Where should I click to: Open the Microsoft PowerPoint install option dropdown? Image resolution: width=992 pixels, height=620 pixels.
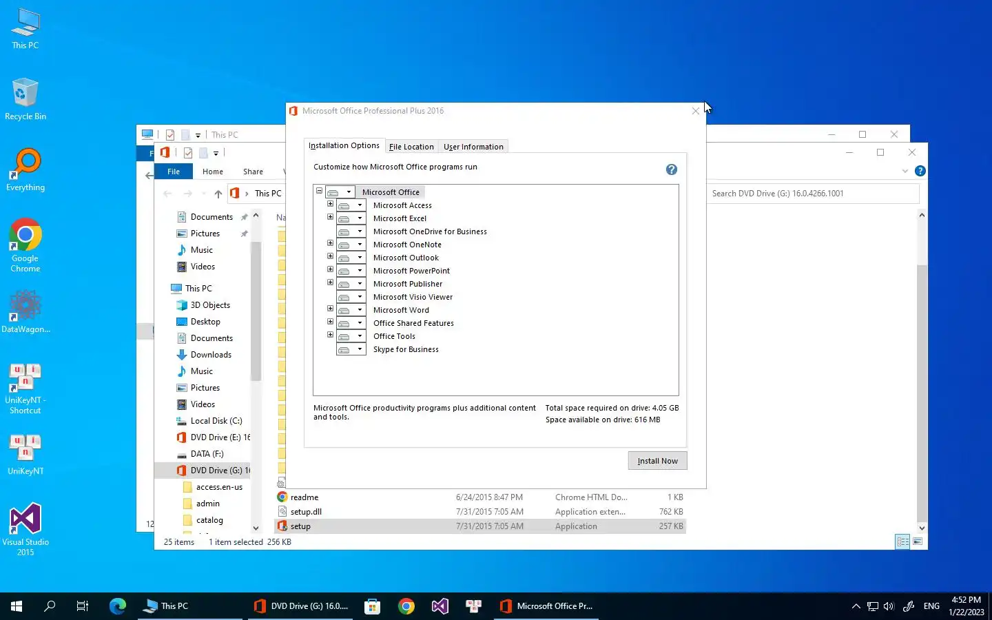(351, 271)
